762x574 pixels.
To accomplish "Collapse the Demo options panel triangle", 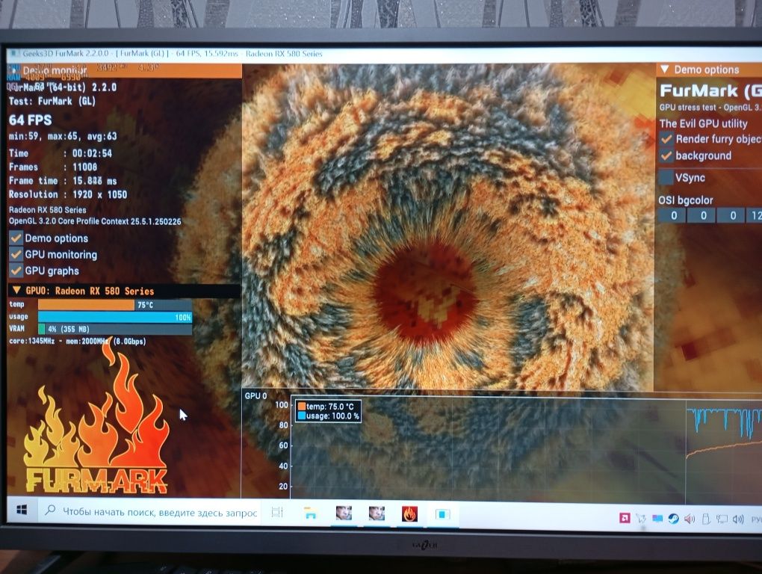I will [665, 70].
